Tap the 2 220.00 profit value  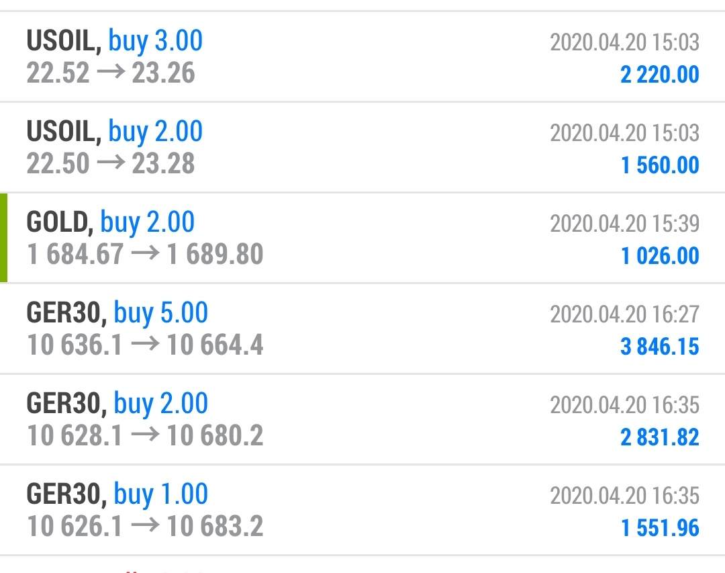(660, 75)
